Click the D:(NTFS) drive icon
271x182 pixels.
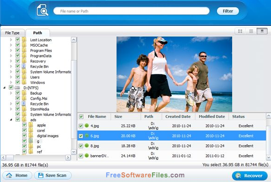(x=17, y=88)
